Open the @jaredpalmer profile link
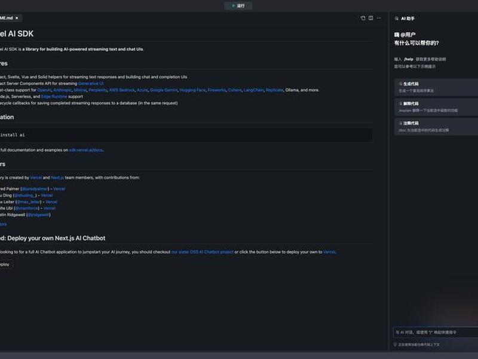This screenshot has height=359, width=478. (x=35, y=189)
